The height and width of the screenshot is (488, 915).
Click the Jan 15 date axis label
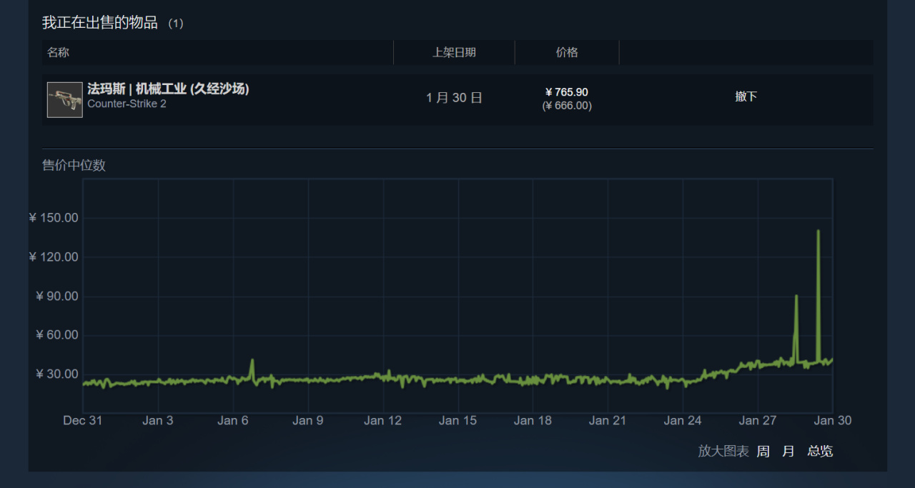tap(458, 421)
